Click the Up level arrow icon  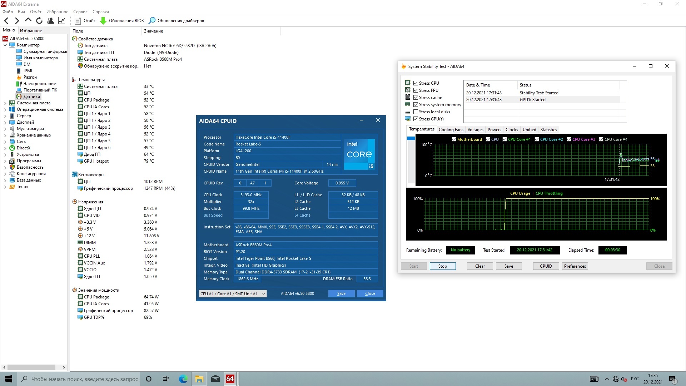click(28, 20)
